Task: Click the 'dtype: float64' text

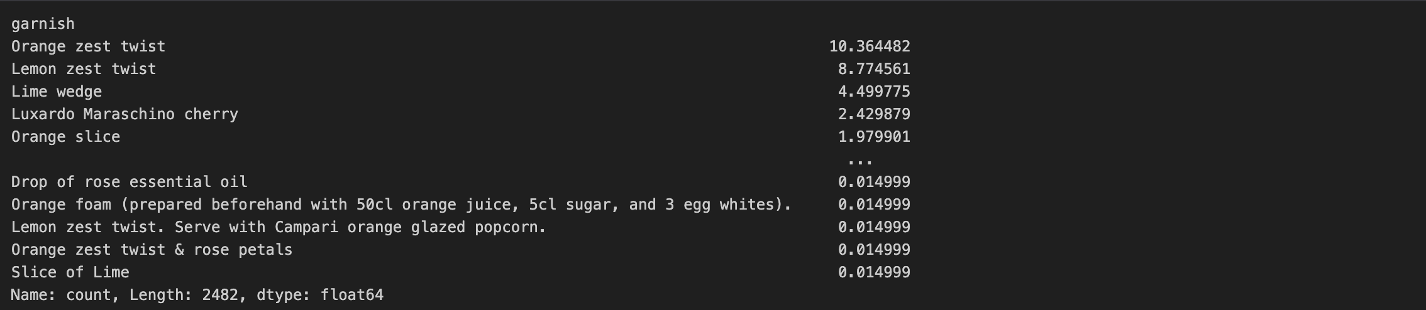Action: (320, 295)
